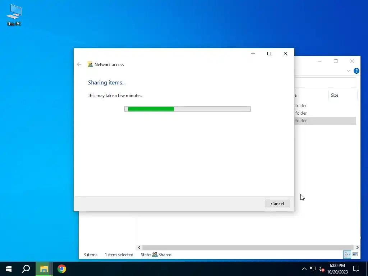
Task: Select the highlighted folder row in File Explorer
Action: tap(325, 121)
